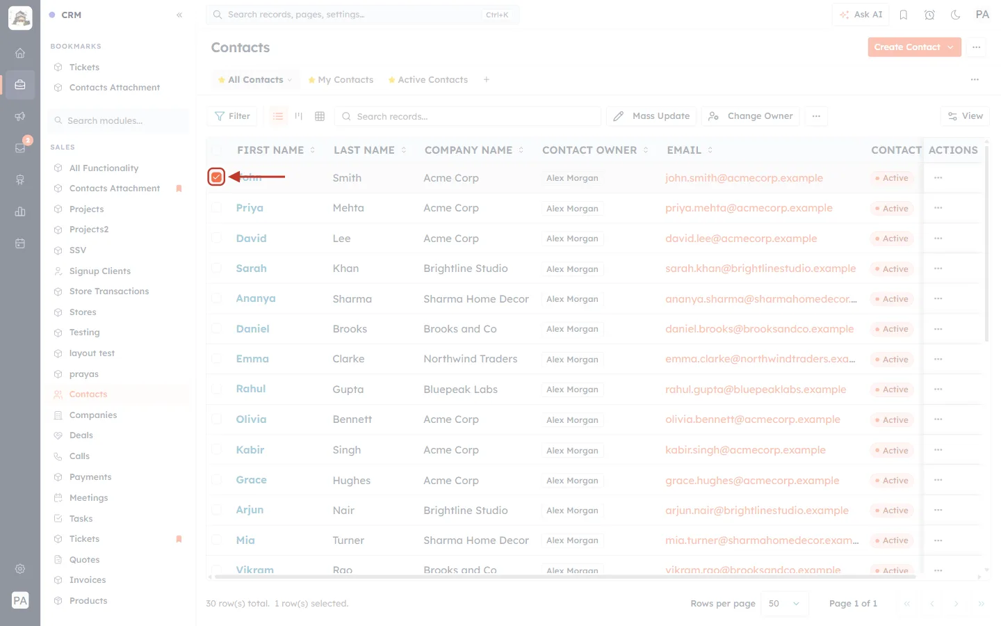Screen dimensions: 1001x626
Task: Click the Change Owner button
Action: (x=751, y=116)
